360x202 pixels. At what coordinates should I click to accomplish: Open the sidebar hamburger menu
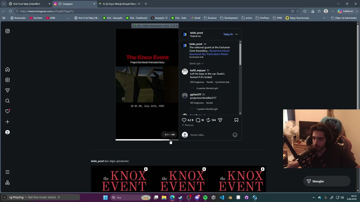(8, 172)
